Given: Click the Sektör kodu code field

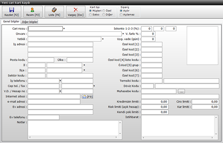Looking at the screenshot, I should [x=37, y=76].
